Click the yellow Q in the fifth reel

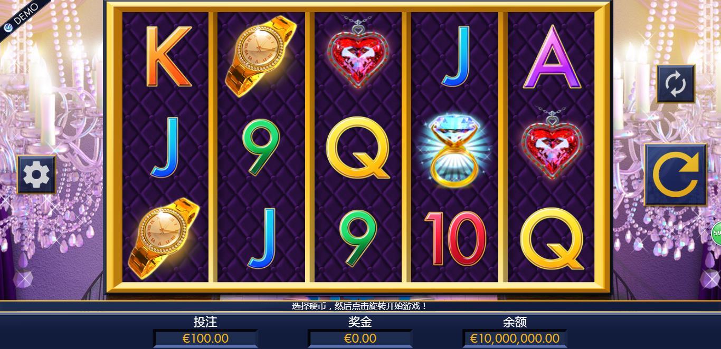click(x=552, y=238)
